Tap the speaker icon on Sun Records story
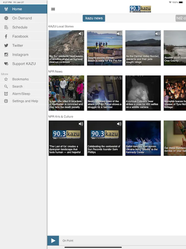This screenshot has height=249, width=186. point(119,124)
